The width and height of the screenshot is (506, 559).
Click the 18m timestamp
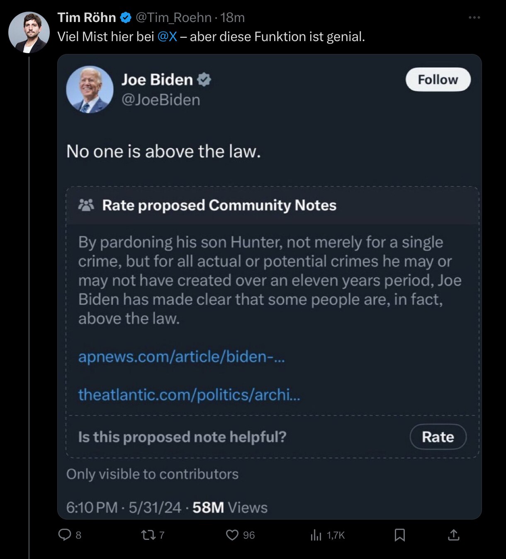(232, 17)
